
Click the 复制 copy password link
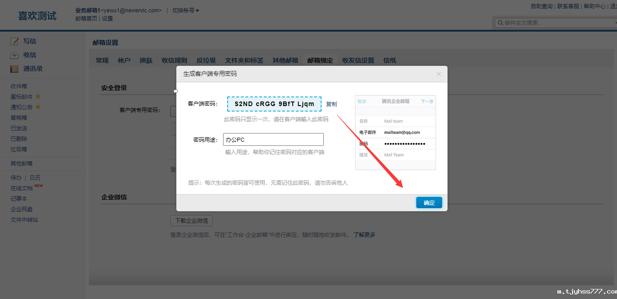click(331, 104)
